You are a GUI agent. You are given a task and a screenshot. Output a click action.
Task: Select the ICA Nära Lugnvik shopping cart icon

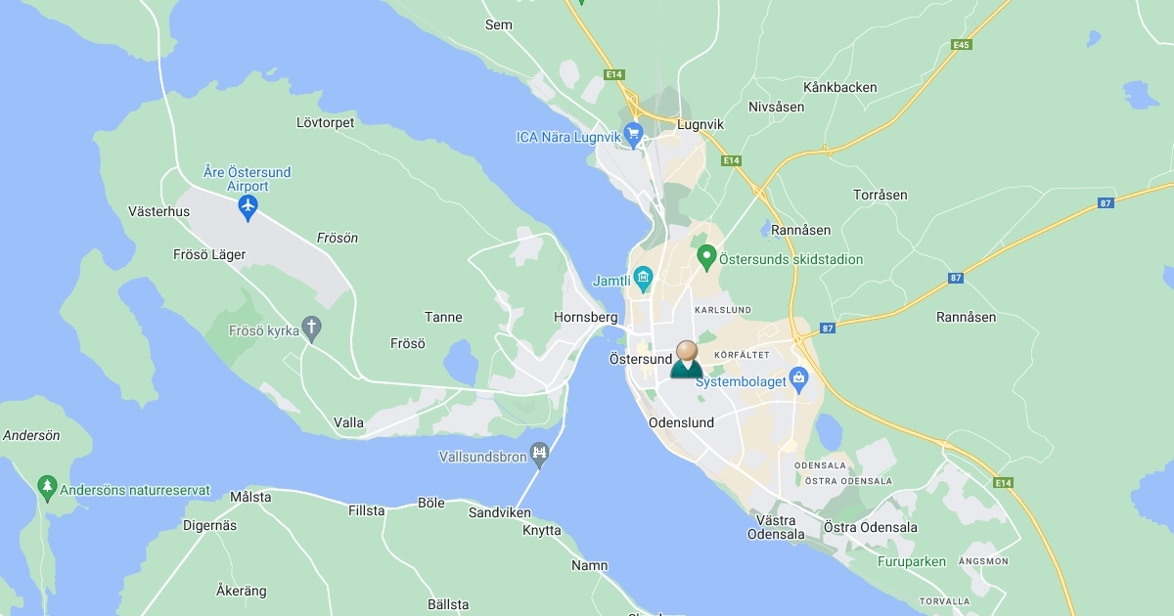(x=633, y=135)
